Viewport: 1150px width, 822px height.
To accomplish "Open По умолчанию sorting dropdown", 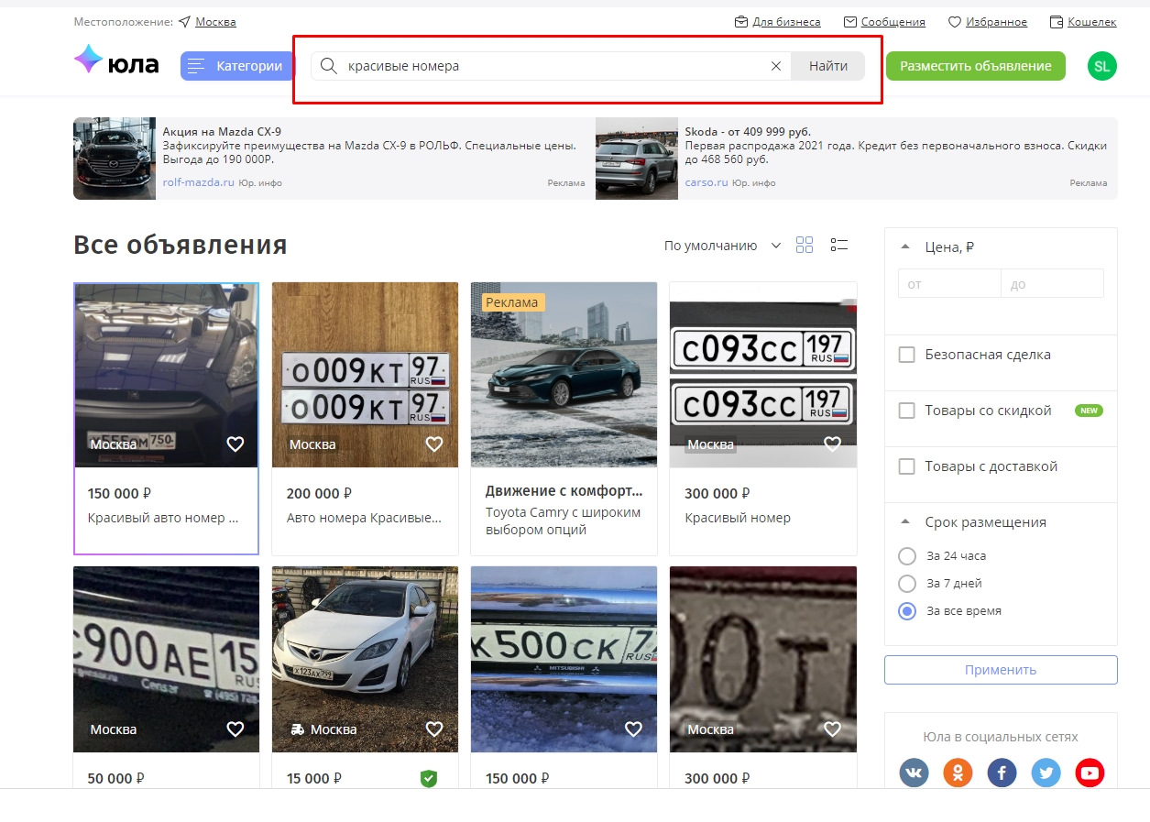I will (x=723, y=246).
